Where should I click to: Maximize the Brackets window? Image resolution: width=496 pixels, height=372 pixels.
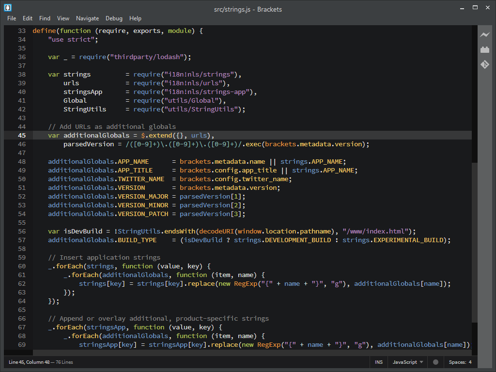(x=475, y=8)
